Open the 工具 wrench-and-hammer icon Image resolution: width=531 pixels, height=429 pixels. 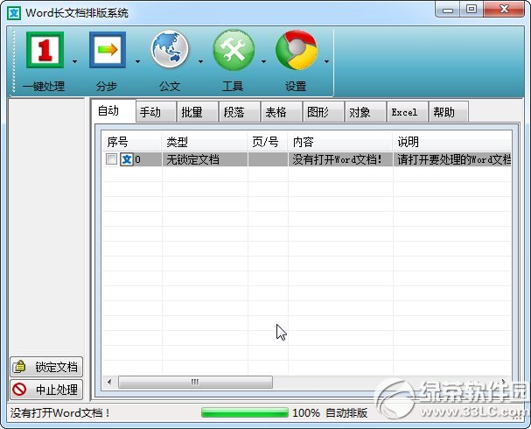pyautogui.click(x=234, y=50)
